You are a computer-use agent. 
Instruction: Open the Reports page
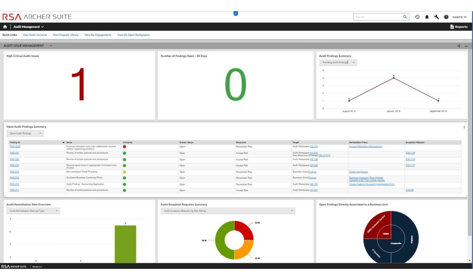click(x=459, y=27)
